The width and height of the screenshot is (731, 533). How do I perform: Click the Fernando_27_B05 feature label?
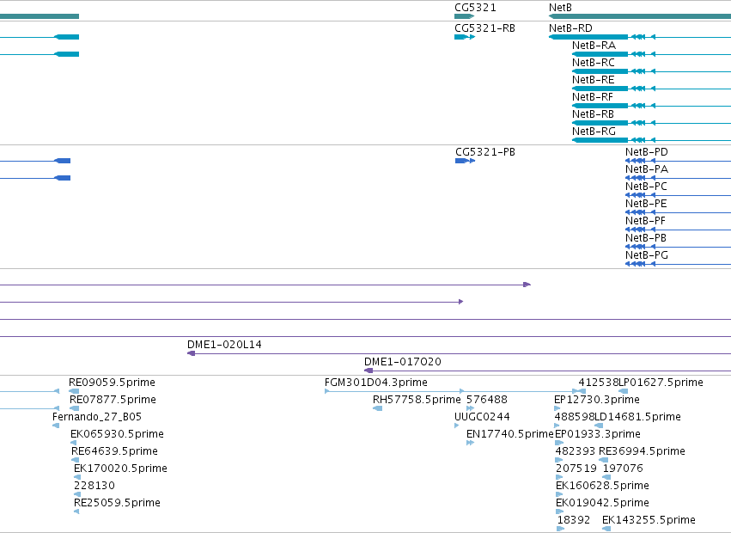pos(97,417)
